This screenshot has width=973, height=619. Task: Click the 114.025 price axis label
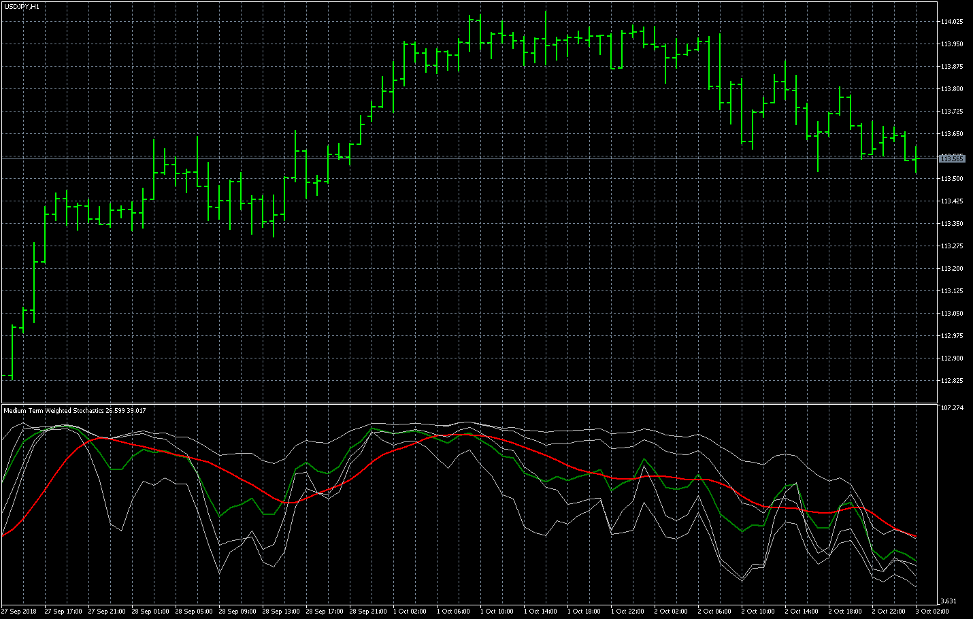click(x=951, y=22)
